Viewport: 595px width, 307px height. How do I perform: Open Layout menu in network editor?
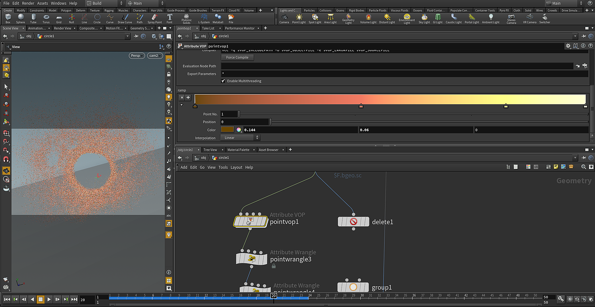coord(236,167)
